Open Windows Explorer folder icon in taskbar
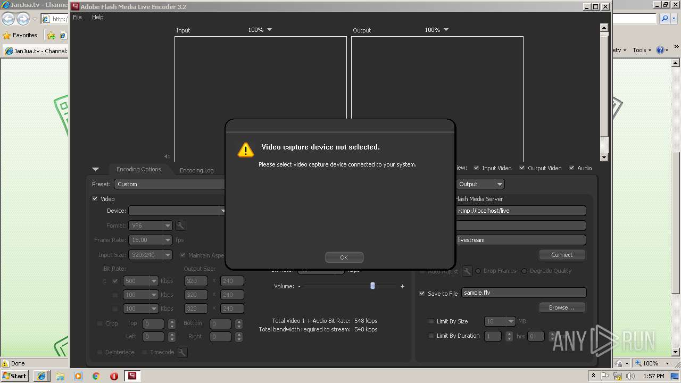The width and height of the screenshot is (681, 383). 60,376
